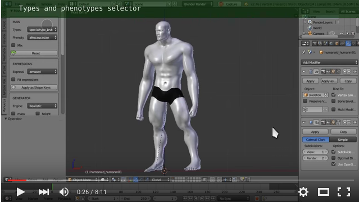Apply the Subsurf modifier
Screen dimensions: 359x202
(315, 132)
